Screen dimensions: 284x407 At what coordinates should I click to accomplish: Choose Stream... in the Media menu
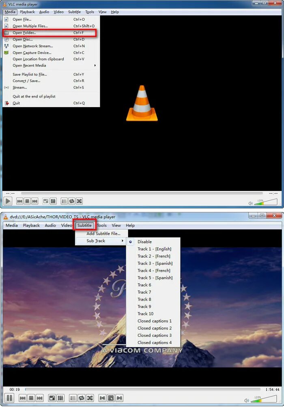pos(51,87)
